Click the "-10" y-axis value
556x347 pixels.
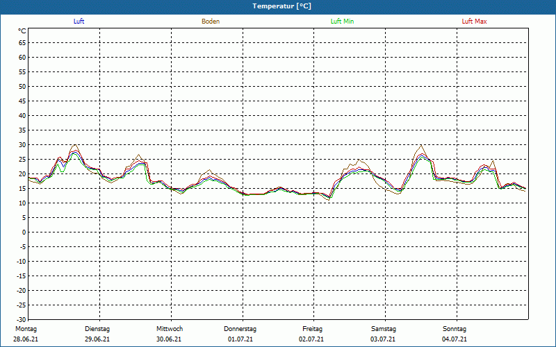coord(22,262)
